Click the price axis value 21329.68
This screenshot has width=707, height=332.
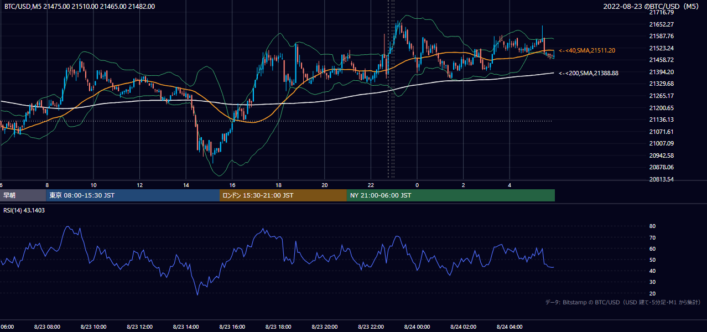point(662,84)
